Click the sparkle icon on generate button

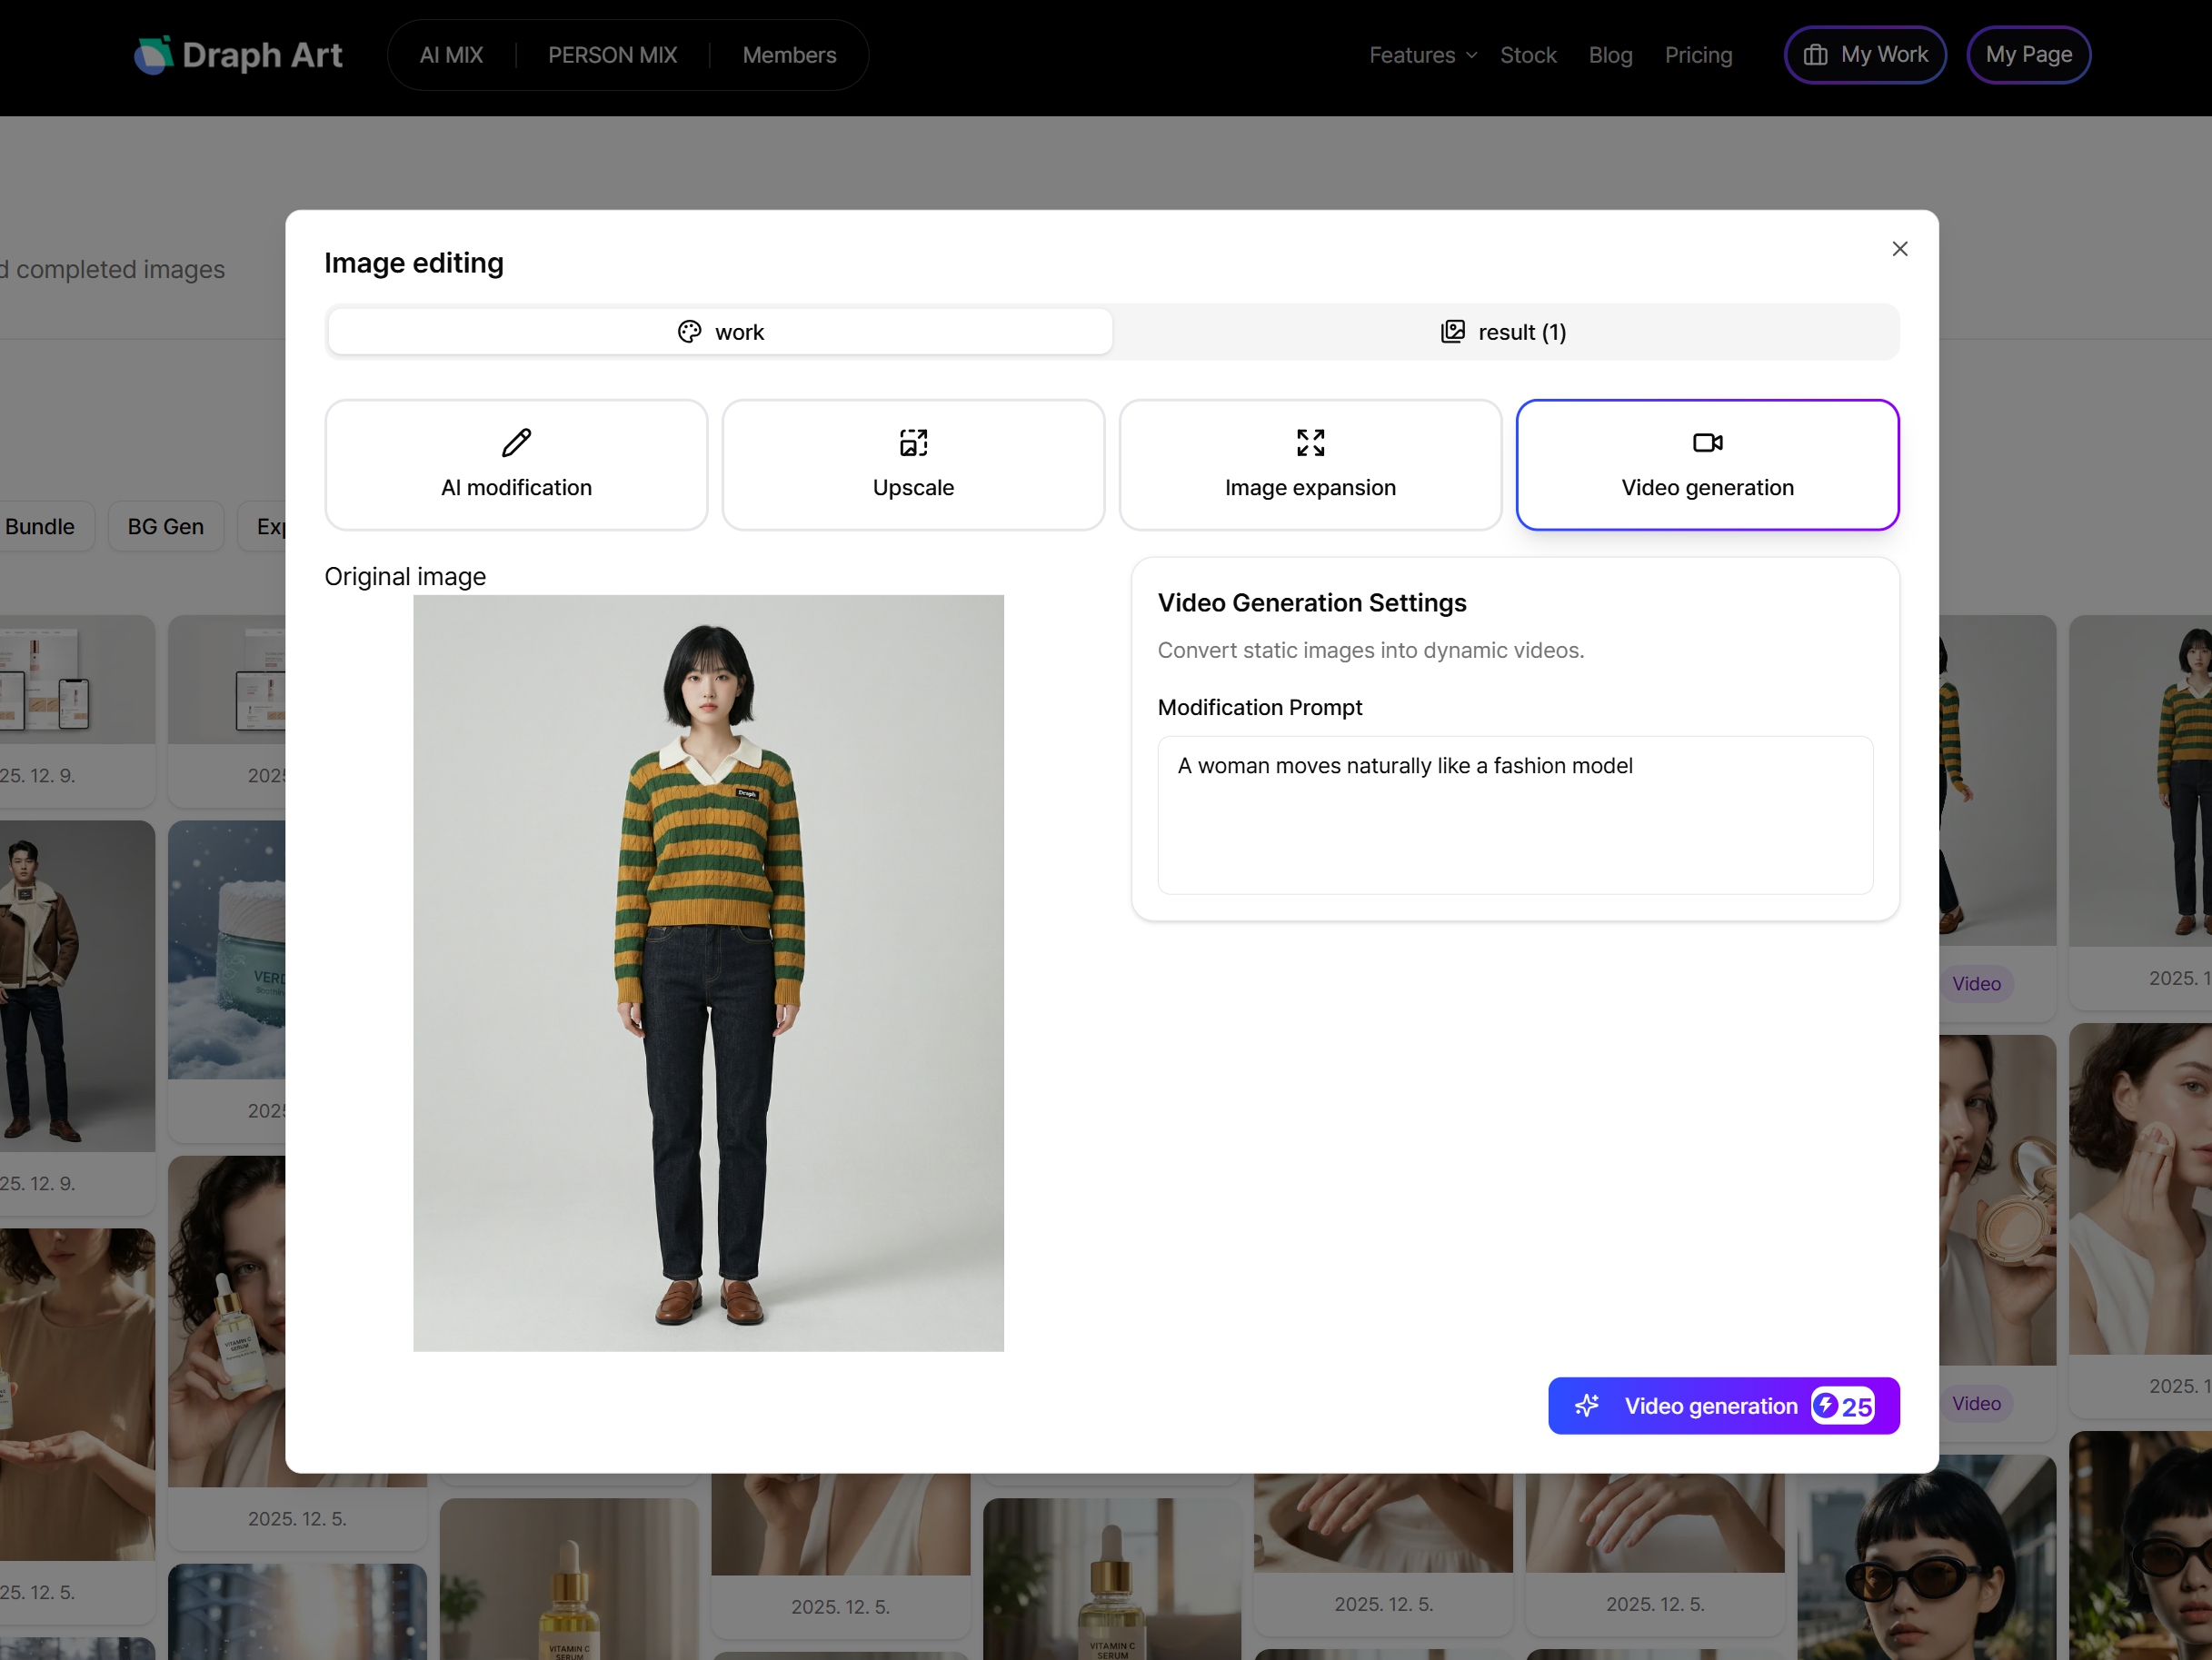(1587, 1406)
